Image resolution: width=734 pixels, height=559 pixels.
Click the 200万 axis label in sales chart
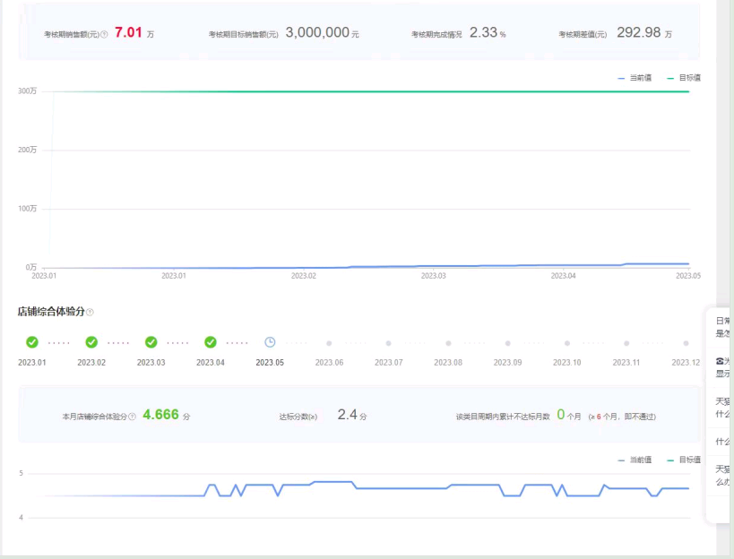tap(27, 150)
